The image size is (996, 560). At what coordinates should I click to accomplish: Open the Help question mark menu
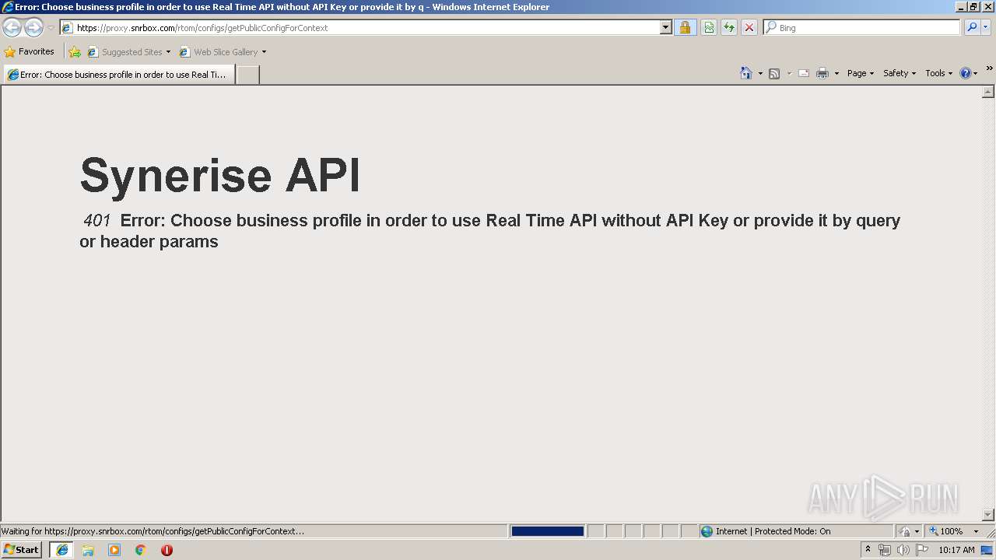click(x=969, y=73)
